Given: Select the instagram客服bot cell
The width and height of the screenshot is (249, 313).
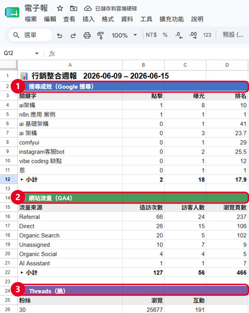Looking at the screenshot, I should click(x=70, y=152).
